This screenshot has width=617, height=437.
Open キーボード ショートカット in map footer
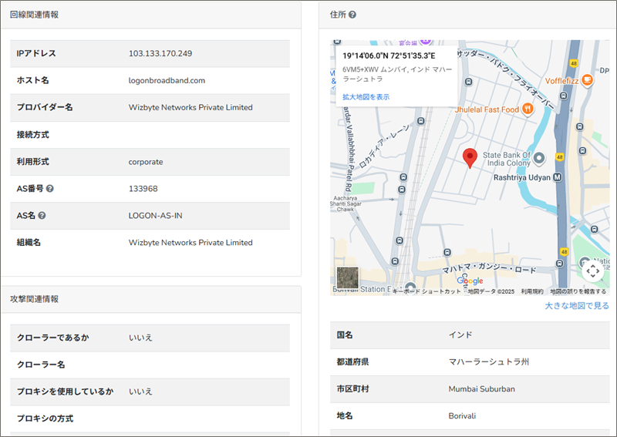(426, 291)
